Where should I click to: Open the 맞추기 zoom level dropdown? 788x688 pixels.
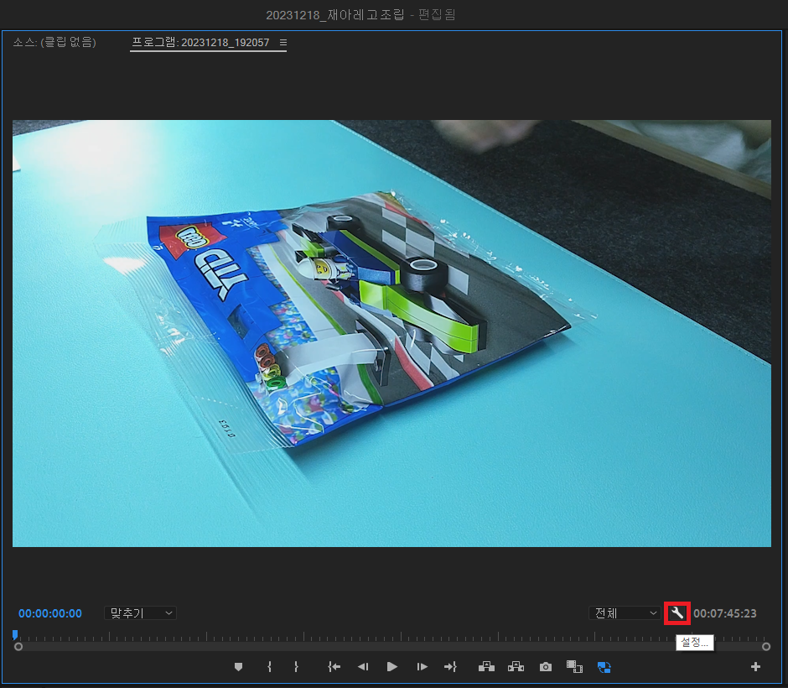click(140, 613)
